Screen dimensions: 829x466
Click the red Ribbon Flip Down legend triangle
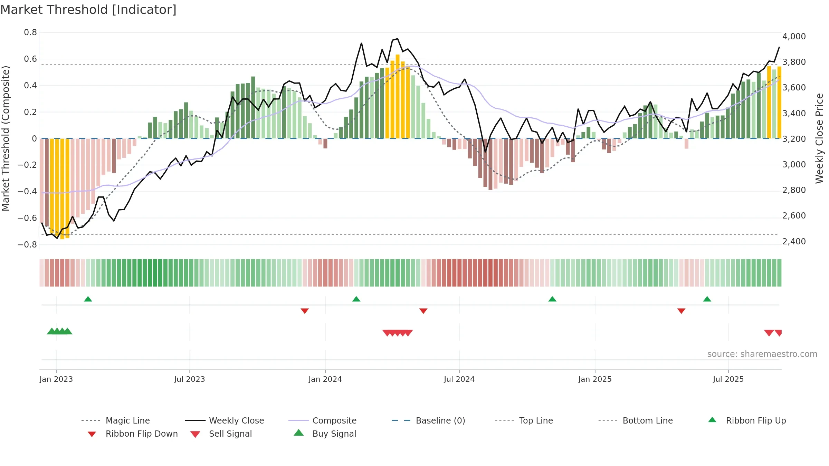(x=92, y=434)
